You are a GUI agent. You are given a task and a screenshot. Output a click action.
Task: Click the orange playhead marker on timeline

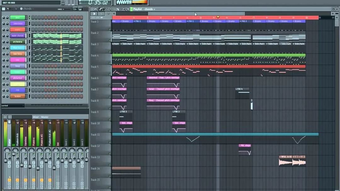pos(218,17)
